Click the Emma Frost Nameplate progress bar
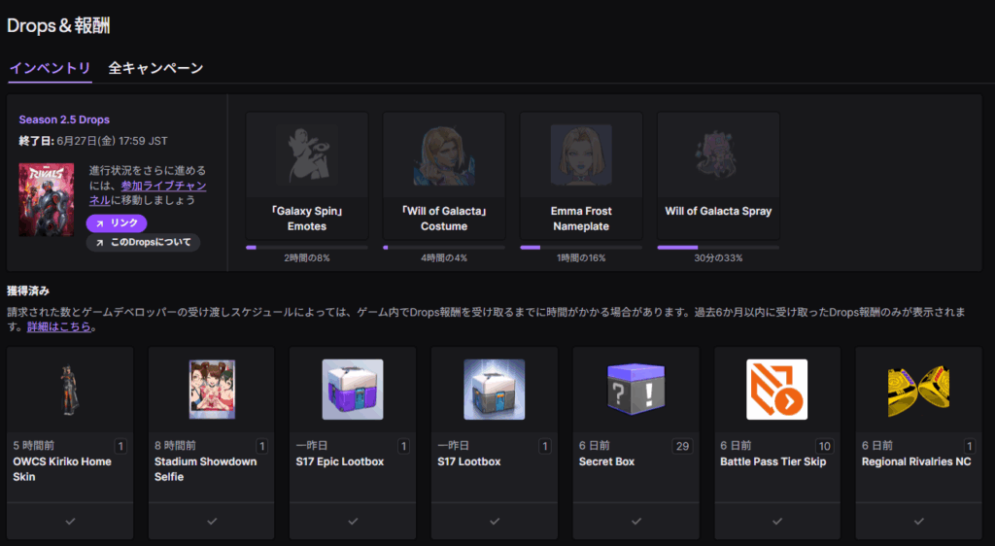995x546 pixels. tap(581, 248)
